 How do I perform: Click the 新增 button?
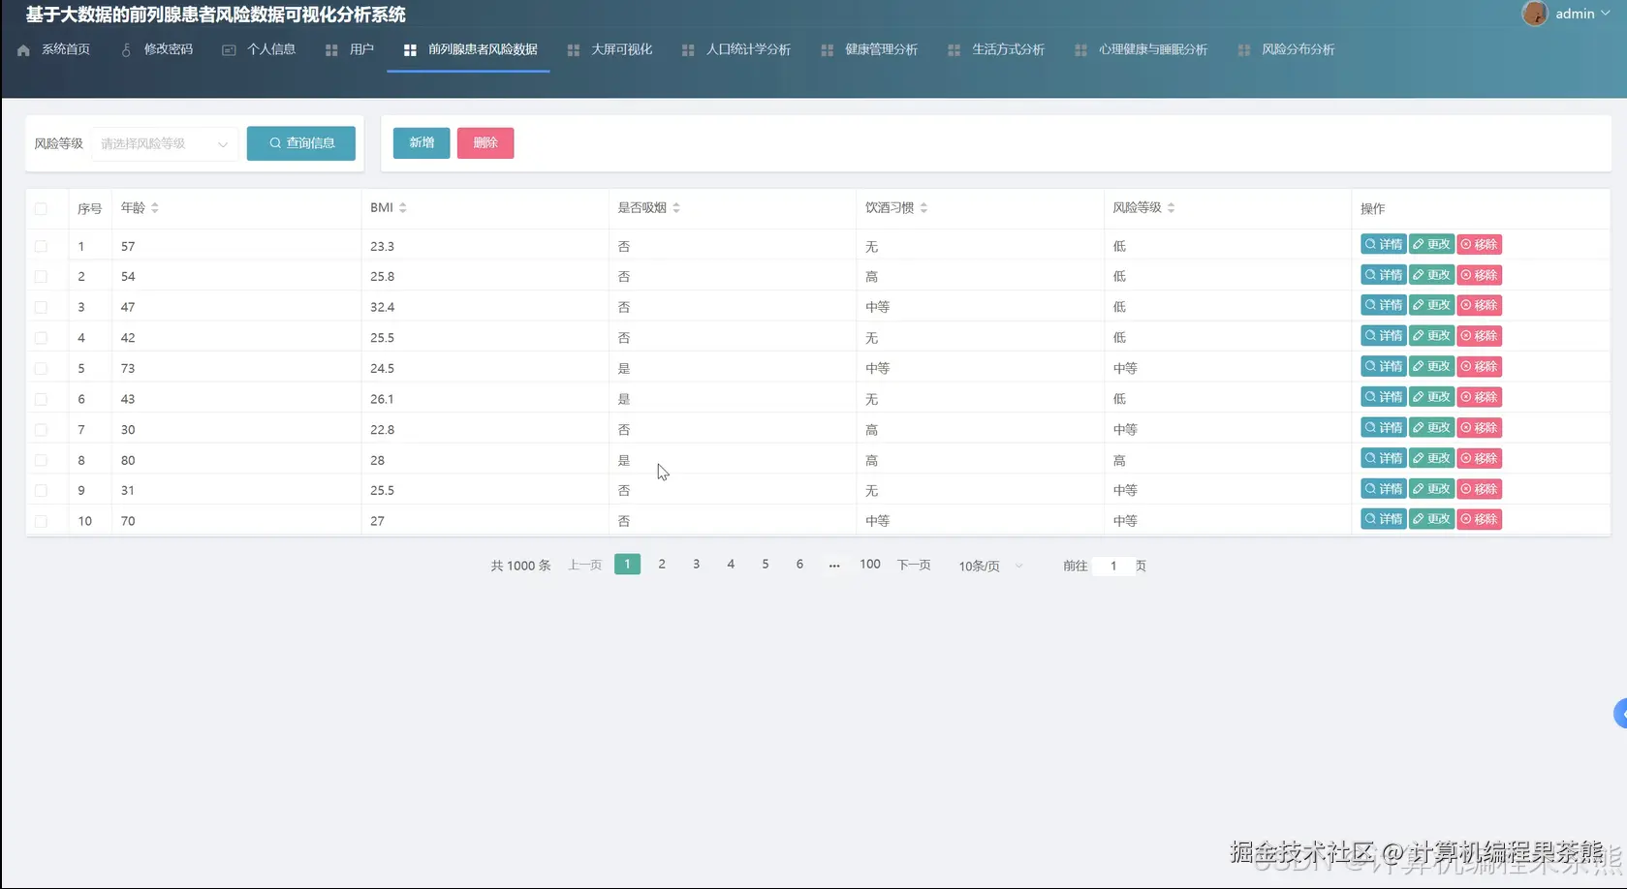421,142
